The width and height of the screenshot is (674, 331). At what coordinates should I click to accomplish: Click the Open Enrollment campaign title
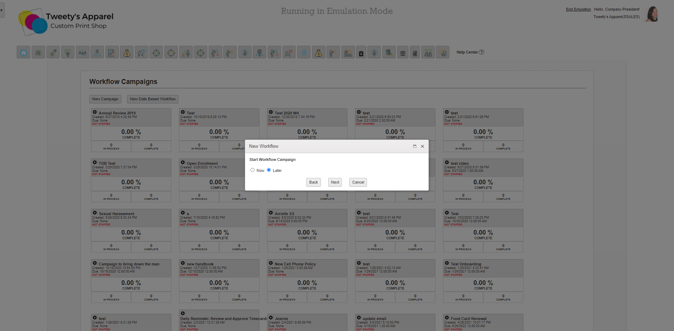(x=202, y=163)
